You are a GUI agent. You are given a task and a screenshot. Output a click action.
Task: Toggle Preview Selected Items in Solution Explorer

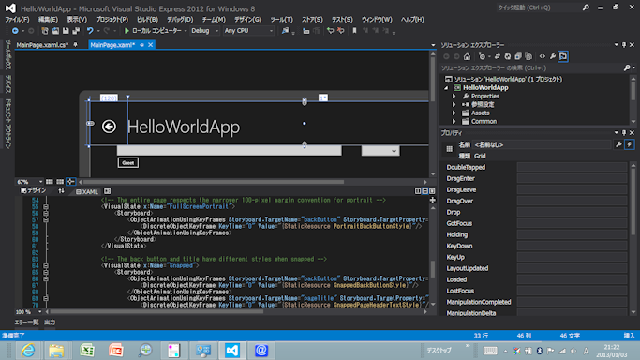coord(563,56)
